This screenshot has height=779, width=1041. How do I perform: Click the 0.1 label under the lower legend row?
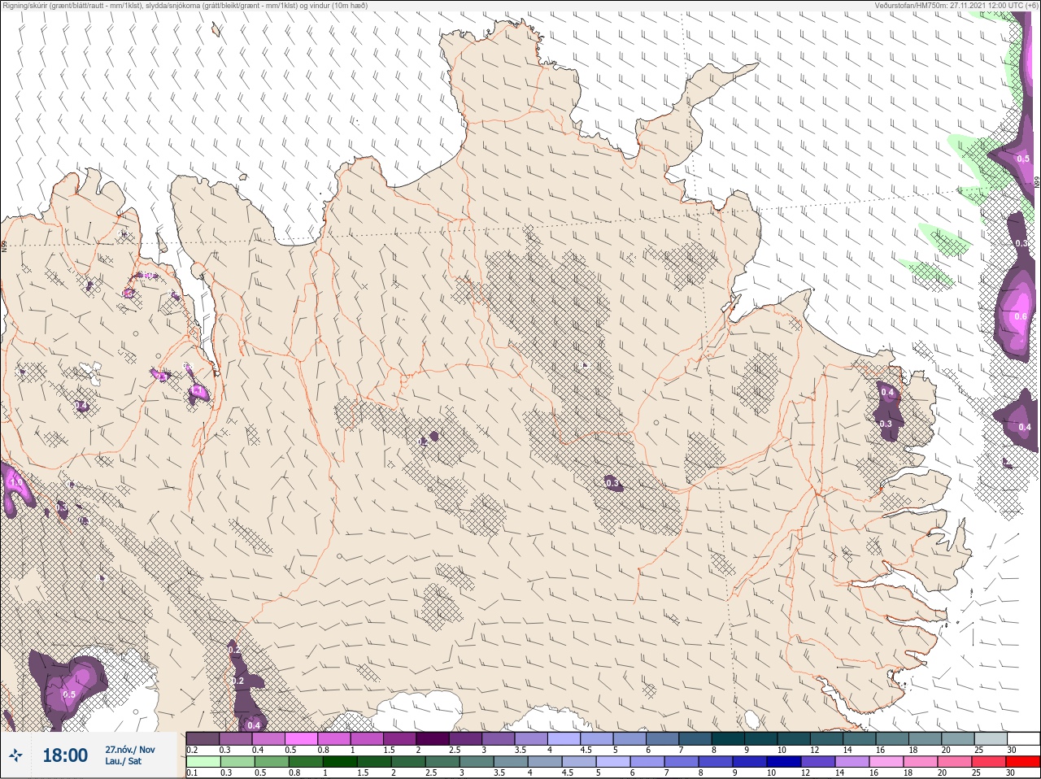(192, 773)
